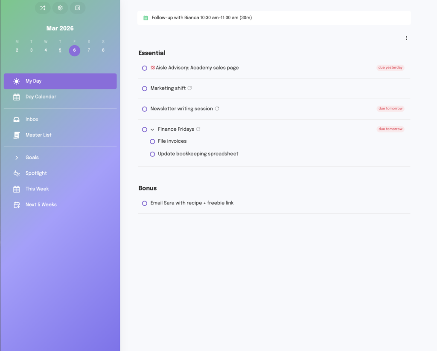Open Day Calendar from the sidebar icon
This screenshot has height=351, width=437.
click(16, 97)
